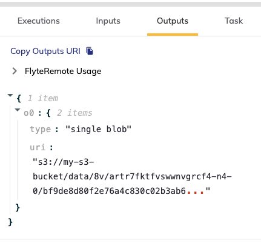Click the FlyteRemote Usage label
Image resolution: width=261 pixels, height=243 pixels.
coord(63,72)
